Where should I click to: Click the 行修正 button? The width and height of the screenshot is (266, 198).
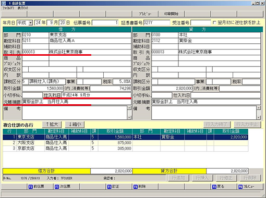(x=226, y=178)
